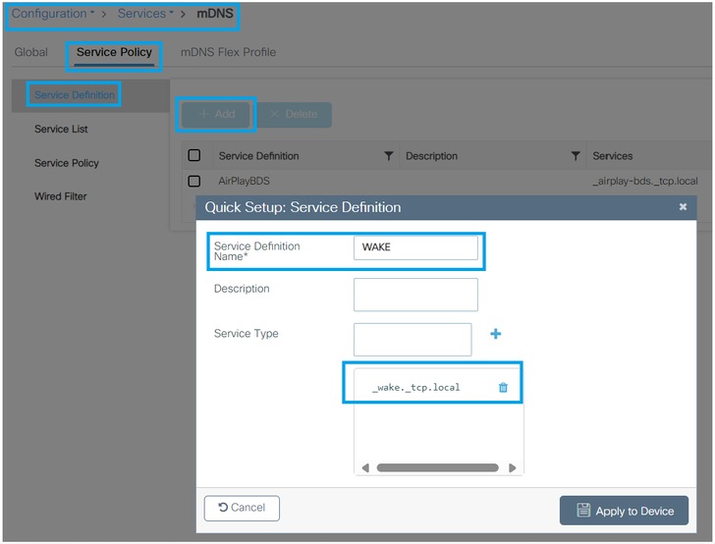715x544 pixels.
Task: Click the Delete button
Action: pyautogui.click(x=295, y=115)
